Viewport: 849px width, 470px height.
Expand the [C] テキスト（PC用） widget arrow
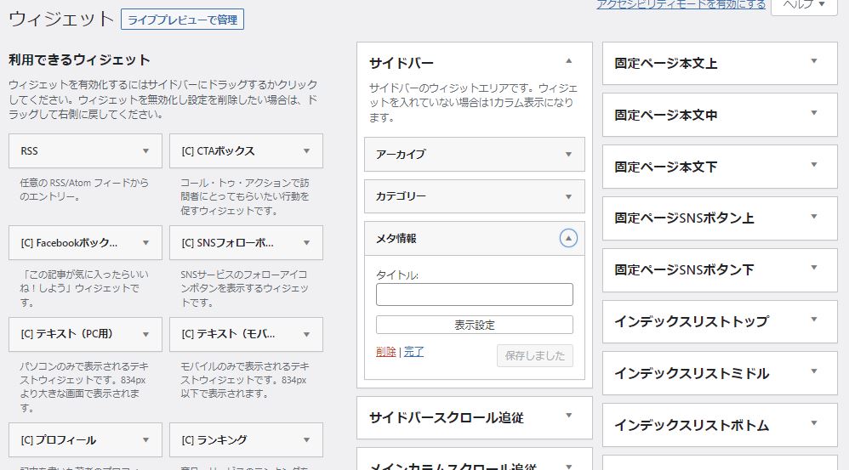145,334
